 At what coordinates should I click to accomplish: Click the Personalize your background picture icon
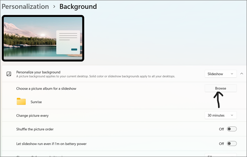[9, 74]
